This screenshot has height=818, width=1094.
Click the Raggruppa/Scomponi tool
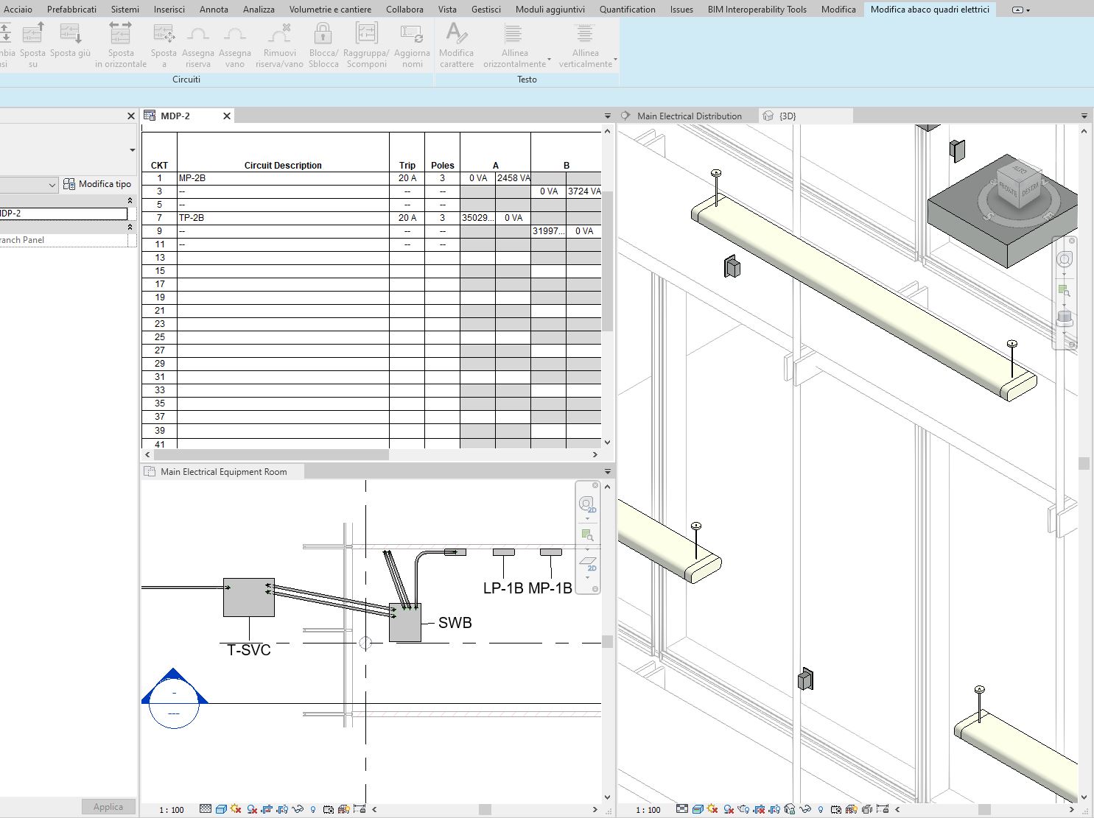366,44
